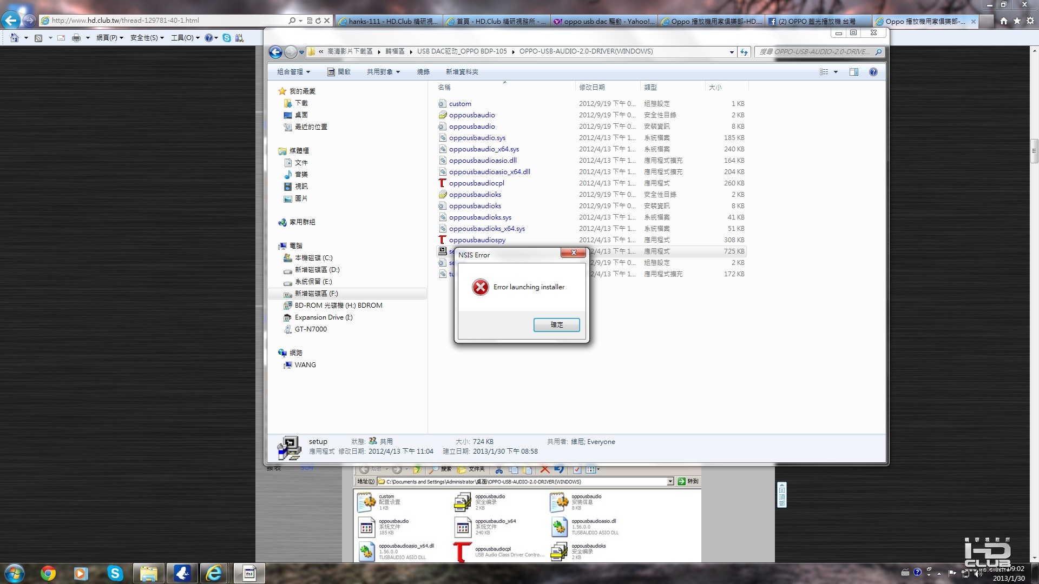Image resolution: width=1039 pixels, height=584 pixels.
Task: Click the 新增資料夾 new folder button
Action: pyautogui.click(x=462, y=72)
